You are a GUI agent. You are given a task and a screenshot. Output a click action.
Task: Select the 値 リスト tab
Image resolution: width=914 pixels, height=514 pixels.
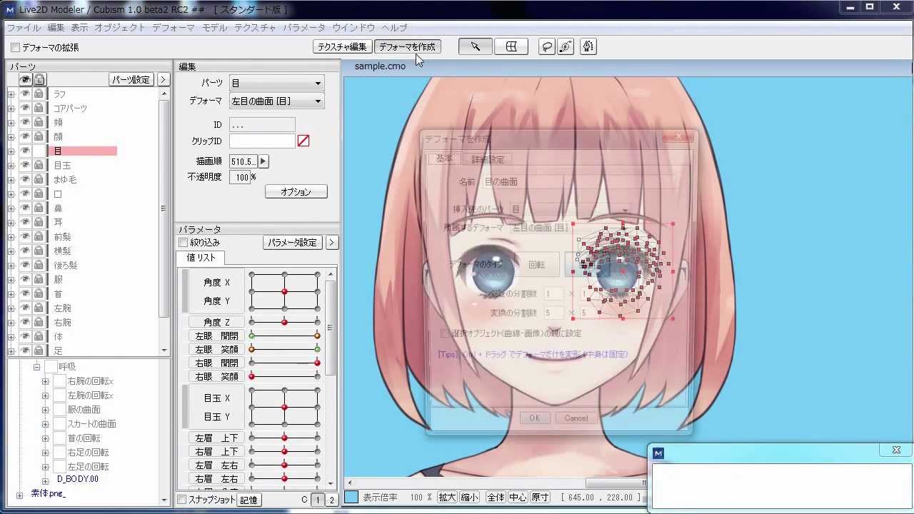click(201, 258)
